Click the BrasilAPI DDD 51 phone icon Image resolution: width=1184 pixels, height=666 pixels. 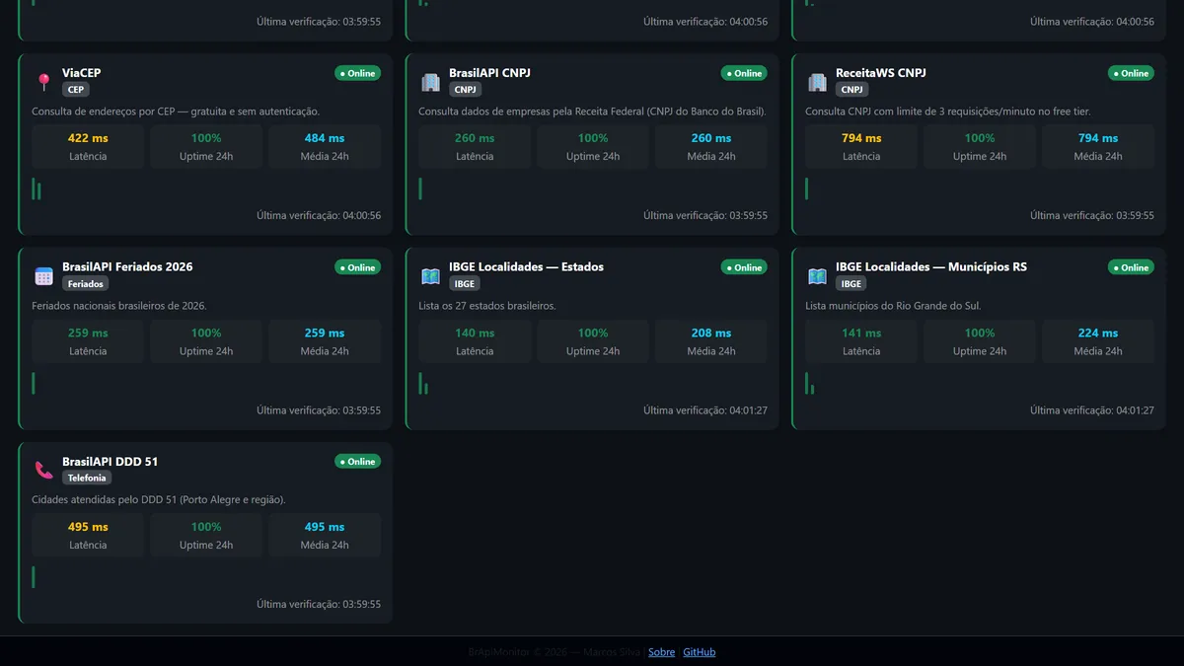(x=43, y=471)
